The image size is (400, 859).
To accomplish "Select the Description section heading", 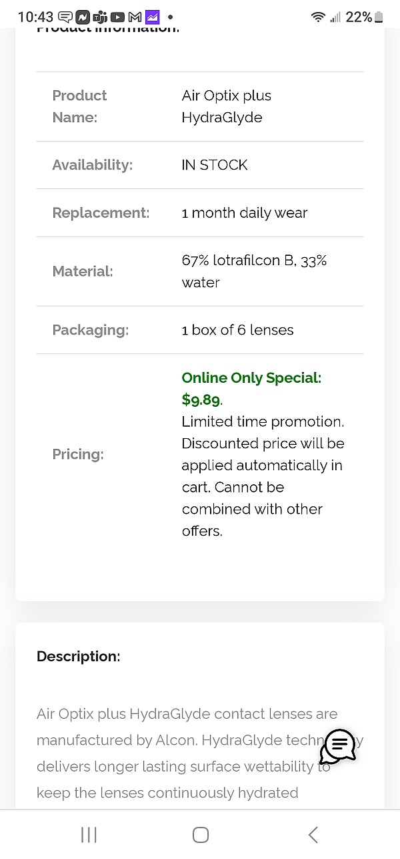I will (78, 656).
